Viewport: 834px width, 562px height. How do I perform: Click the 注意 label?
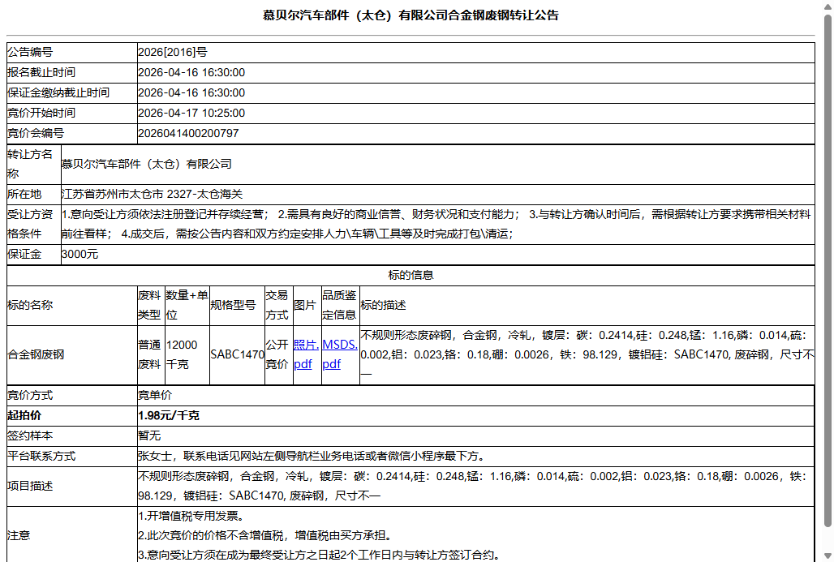(19, 535)
